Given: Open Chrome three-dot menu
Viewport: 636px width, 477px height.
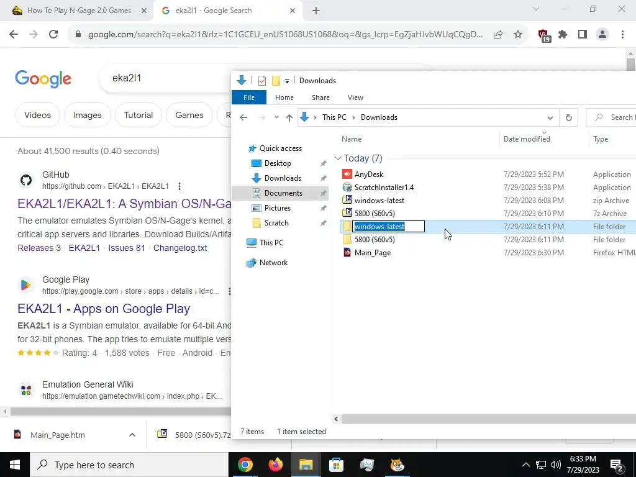Looking at the screenshot, I should (x=622, y=35).
